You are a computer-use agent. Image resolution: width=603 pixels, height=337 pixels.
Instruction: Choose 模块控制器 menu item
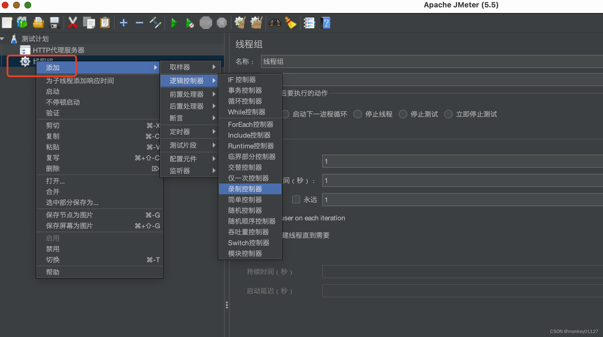[250, 253]
